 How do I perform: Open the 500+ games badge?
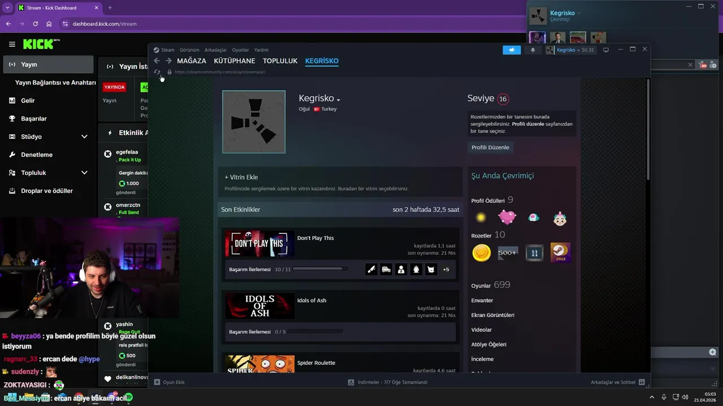[508, 253]
